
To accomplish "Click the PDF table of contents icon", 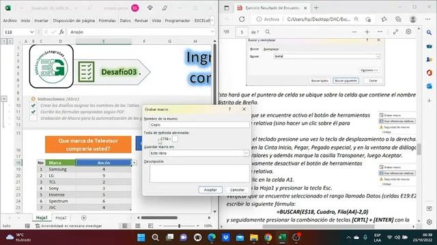I will click(x=227, y=32).
